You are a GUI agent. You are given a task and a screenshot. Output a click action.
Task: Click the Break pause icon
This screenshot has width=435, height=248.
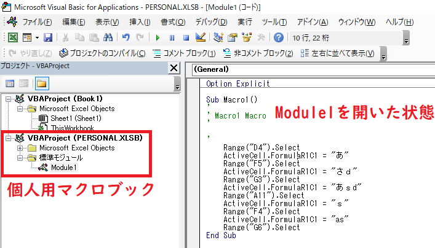(x=172, y=37)
